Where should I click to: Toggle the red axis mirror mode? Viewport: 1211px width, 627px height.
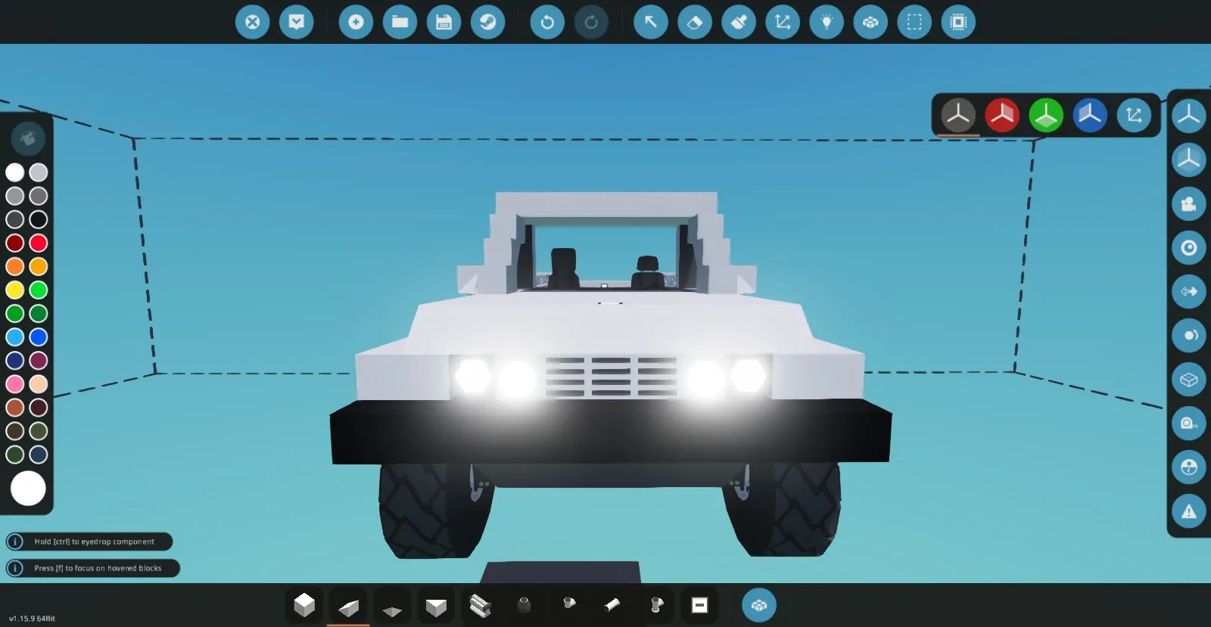[1002, 115]
